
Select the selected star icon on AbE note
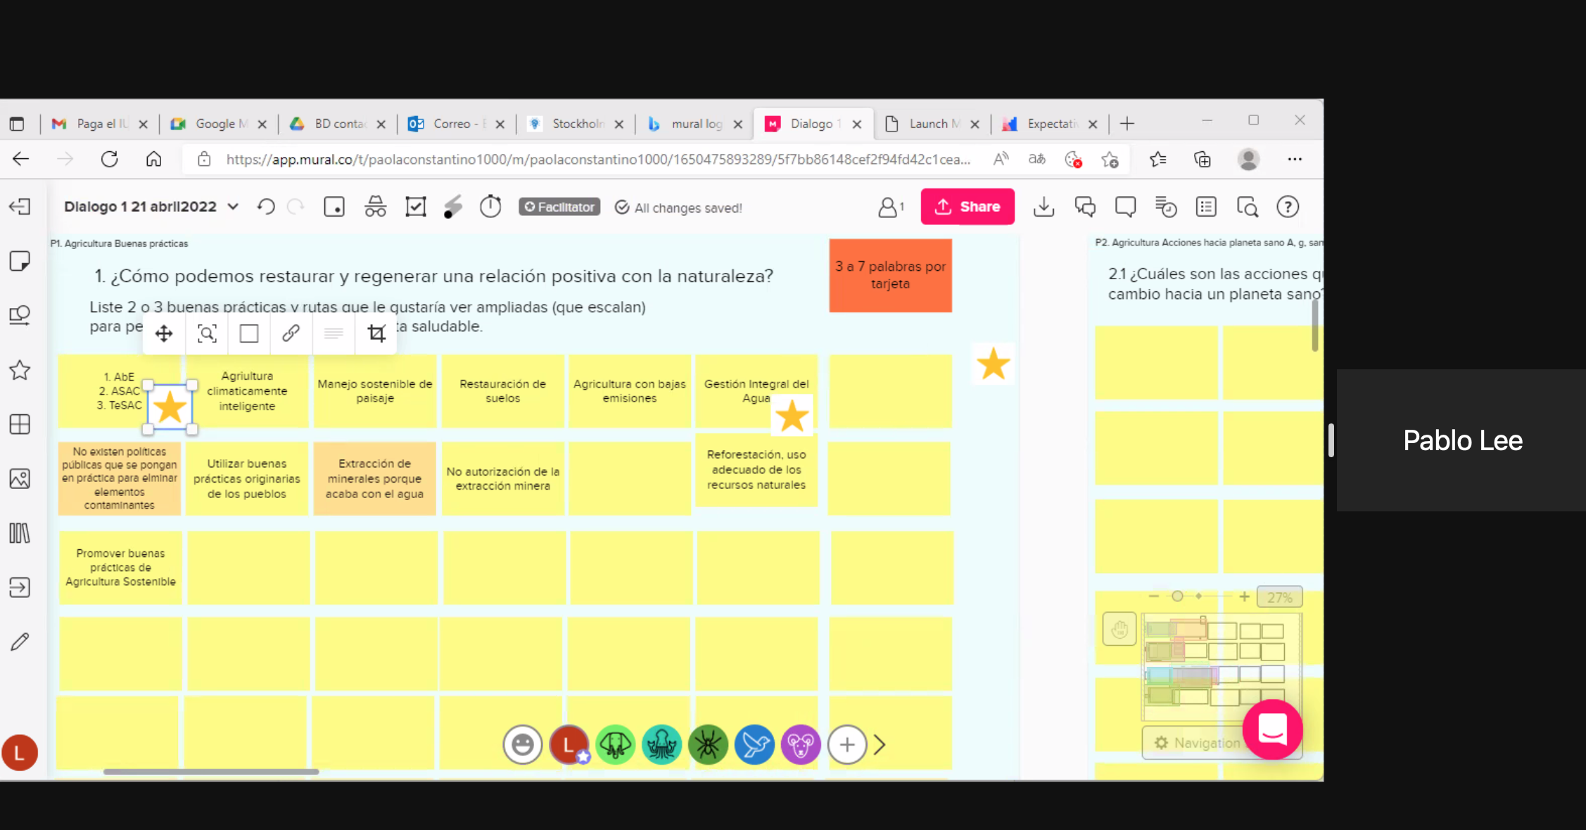170,407
